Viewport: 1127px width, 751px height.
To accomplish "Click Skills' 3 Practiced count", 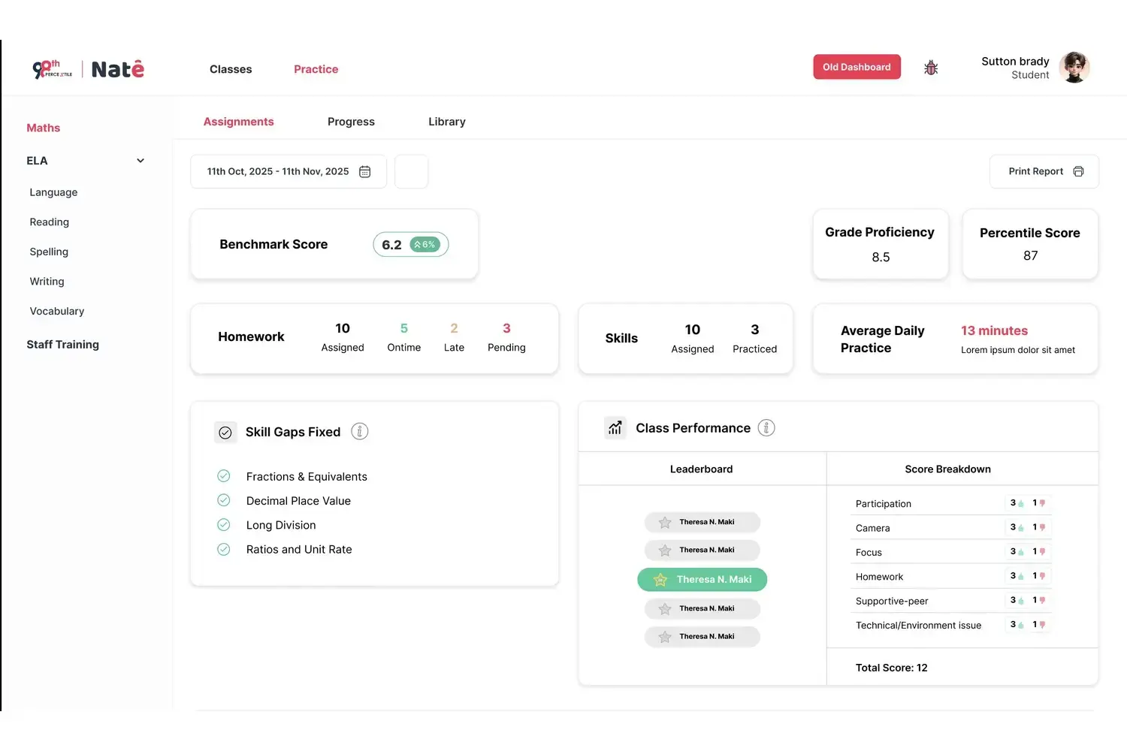I will (755, 330).
